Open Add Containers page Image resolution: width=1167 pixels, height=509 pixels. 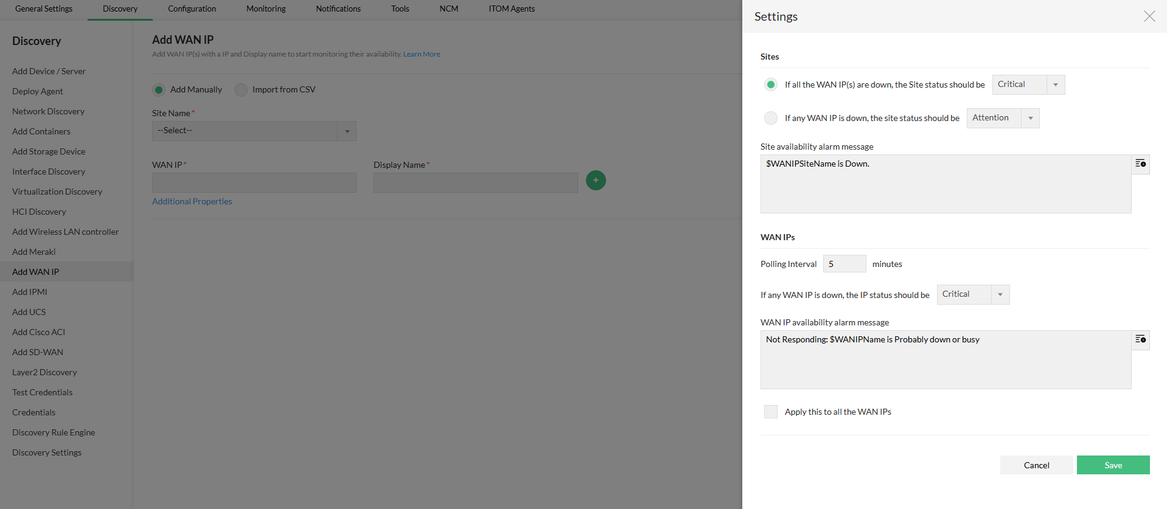pyautogui.click(x=41, y=131)
